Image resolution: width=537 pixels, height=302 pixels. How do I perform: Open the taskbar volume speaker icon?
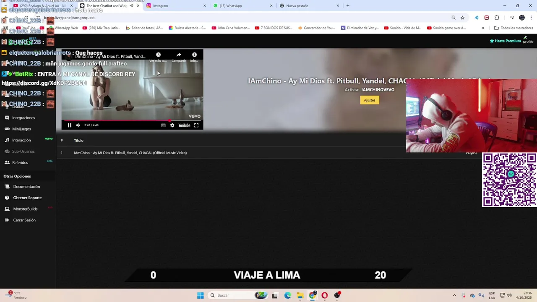tap(509, 295)
